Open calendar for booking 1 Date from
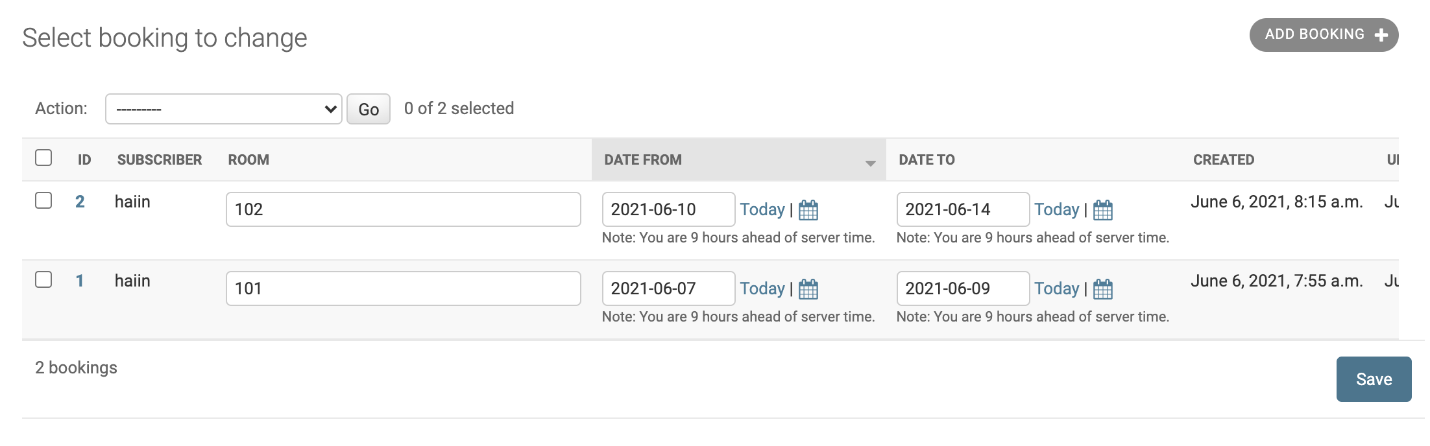 click(808, 289)
